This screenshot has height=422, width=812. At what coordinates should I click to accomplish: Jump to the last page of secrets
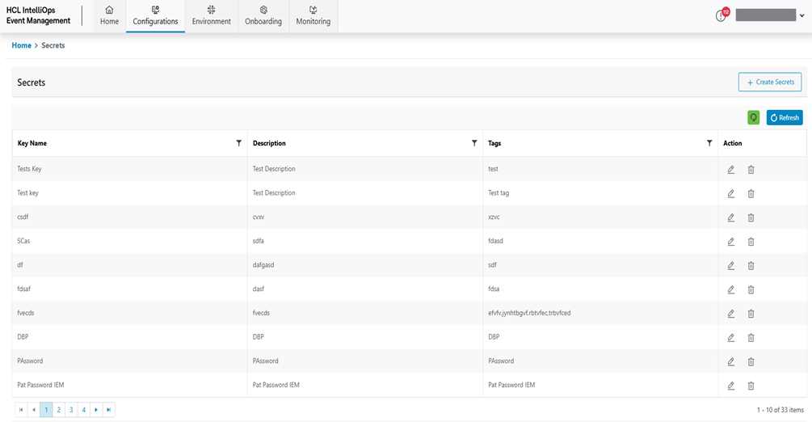[x=108, y=410]
